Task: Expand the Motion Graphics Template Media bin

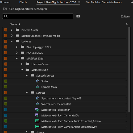Action: click(x=12, y=36)
